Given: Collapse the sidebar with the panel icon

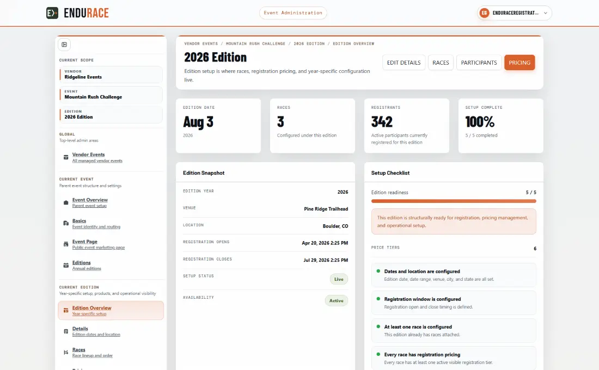Looking at the screenshot, I should tap(64, 45).
